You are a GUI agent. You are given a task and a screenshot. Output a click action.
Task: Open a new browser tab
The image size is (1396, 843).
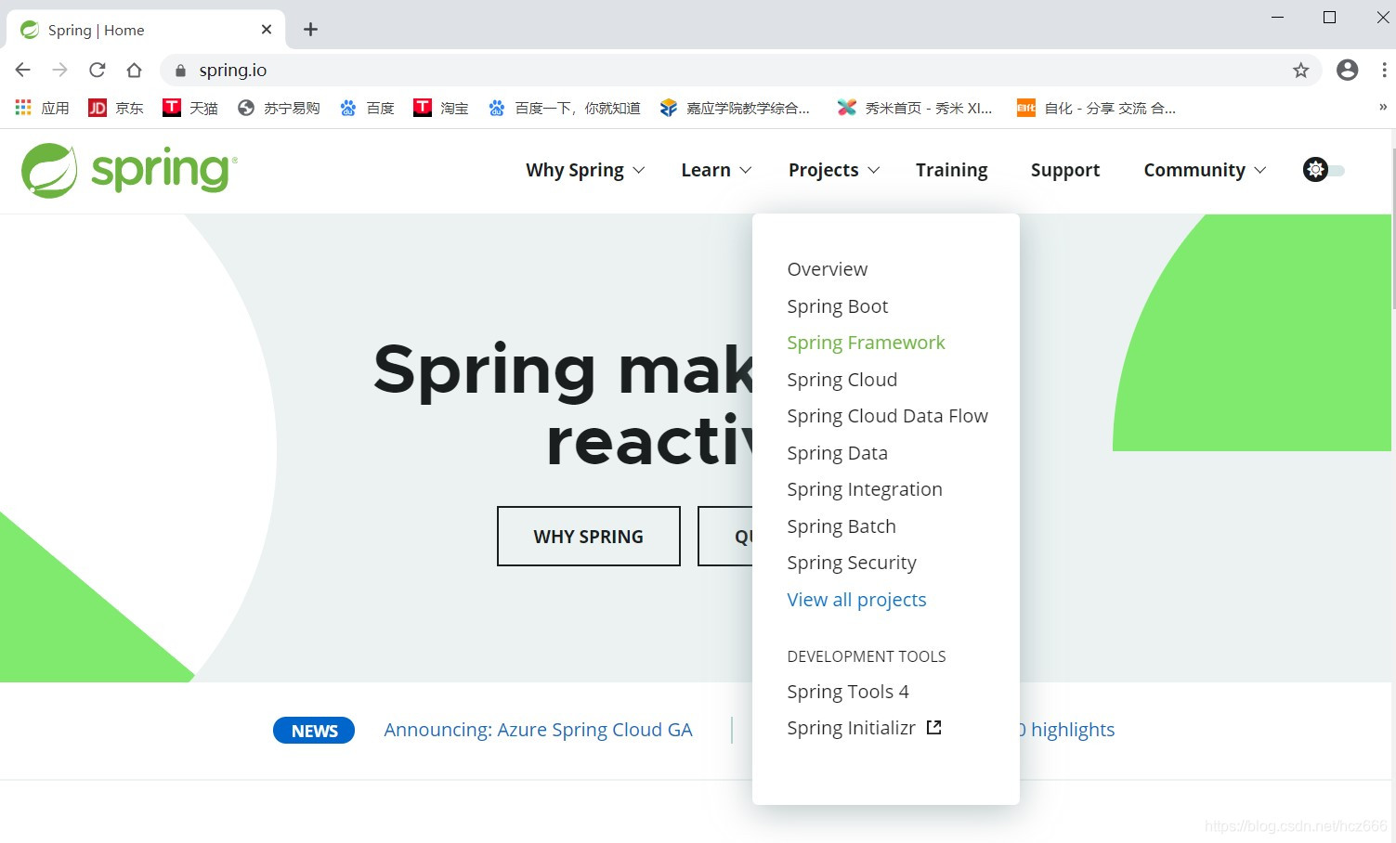[x=310, y=30]
